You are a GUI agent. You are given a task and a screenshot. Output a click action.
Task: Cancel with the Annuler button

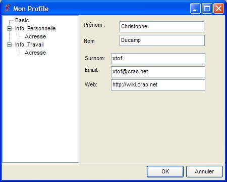(x=204, y=171)
